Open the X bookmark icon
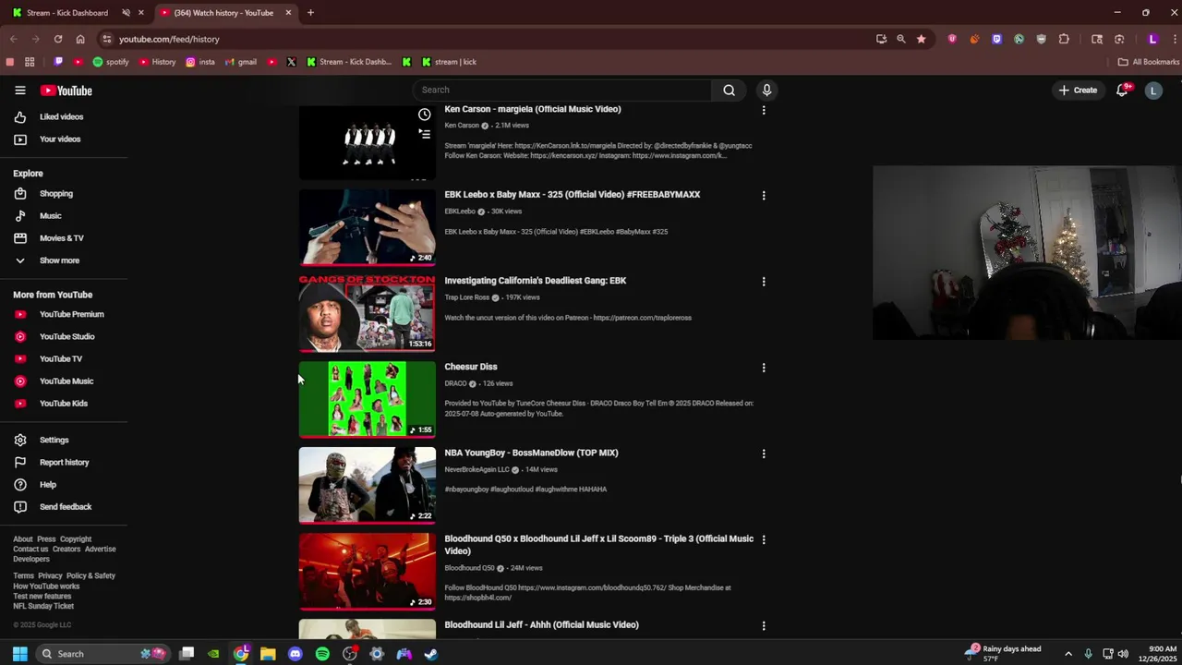Viewport: 1182px width, 665px height. [291, 62]
